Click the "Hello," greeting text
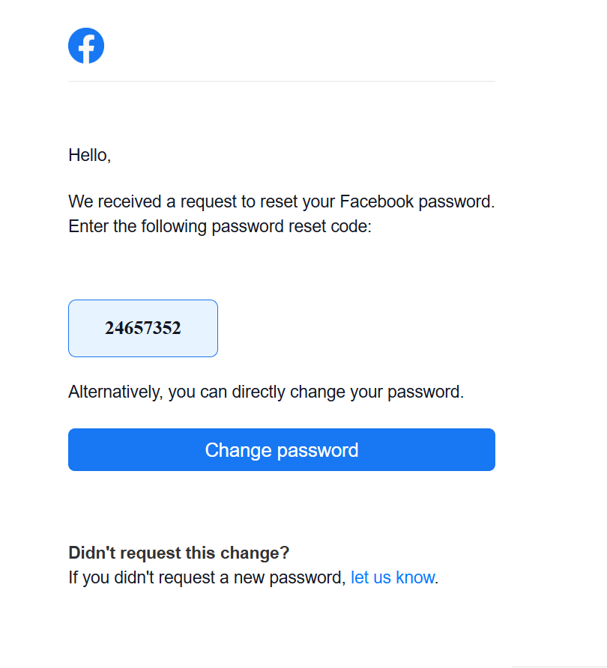 tap(89, 156)
